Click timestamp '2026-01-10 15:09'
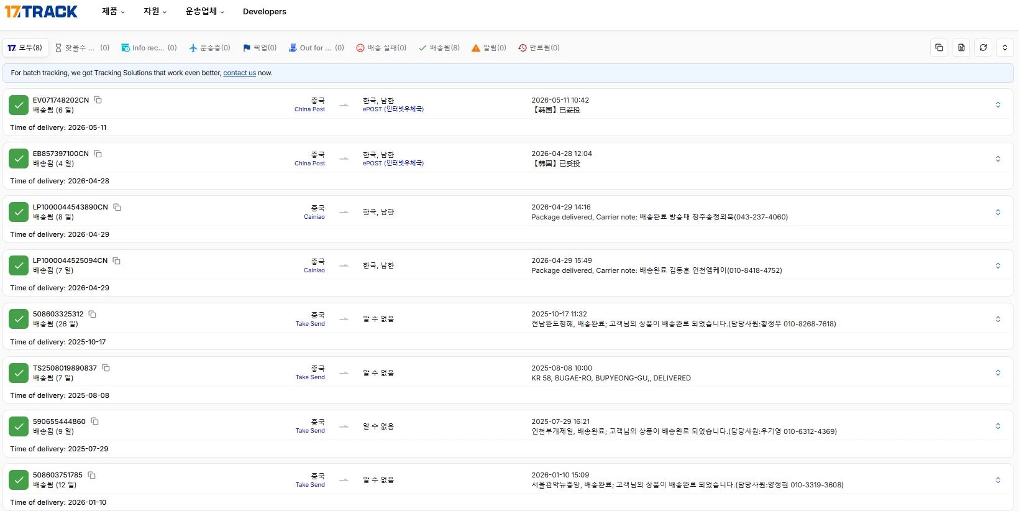Image resolution: width=1019 pixels, height=511 pixels. pos(560,475)
